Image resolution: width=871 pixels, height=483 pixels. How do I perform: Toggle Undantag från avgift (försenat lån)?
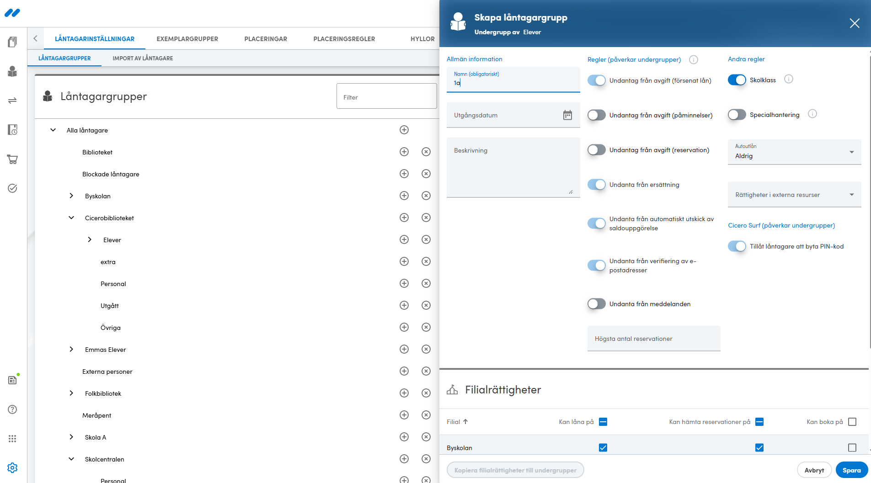[x=597, y=80]
